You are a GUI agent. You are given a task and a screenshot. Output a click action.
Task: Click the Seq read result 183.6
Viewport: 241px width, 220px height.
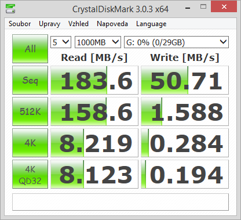[94, 80]
